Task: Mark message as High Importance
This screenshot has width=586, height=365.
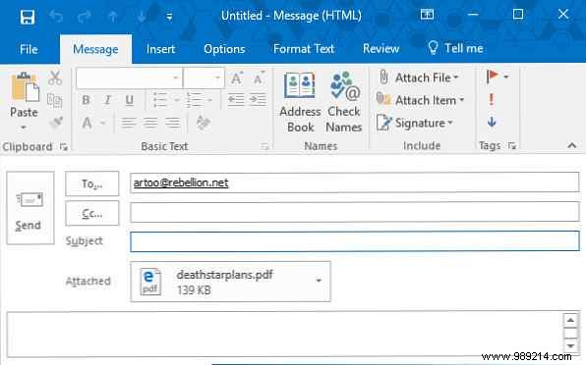Action: tap(492, 99)
